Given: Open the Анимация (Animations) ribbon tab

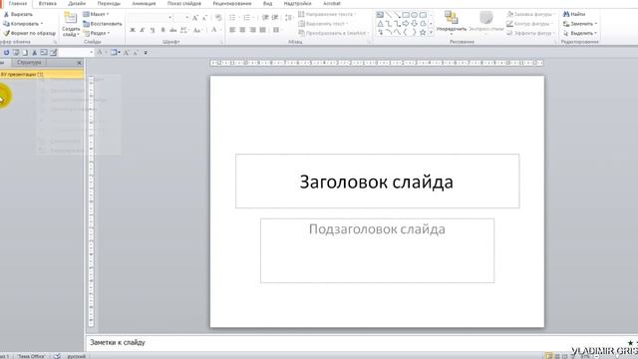Looking at the screenshot, I should point(144,4).
